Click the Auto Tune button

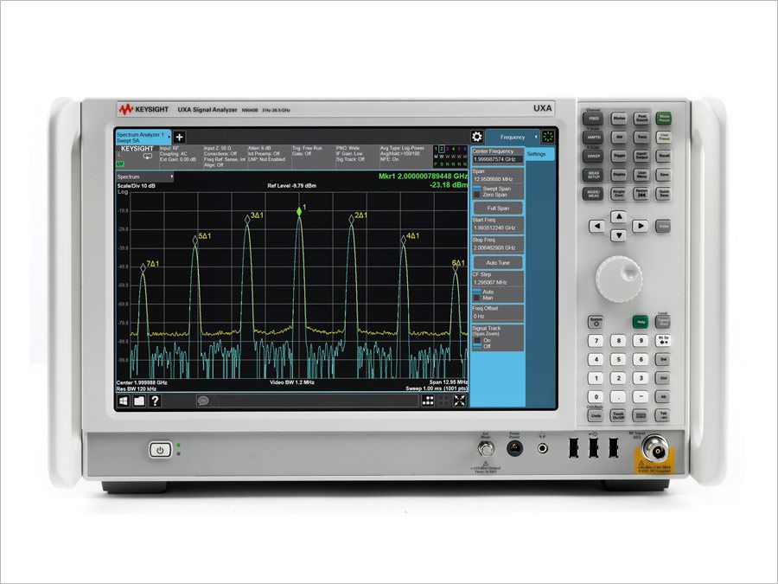(x=498, y=262)
